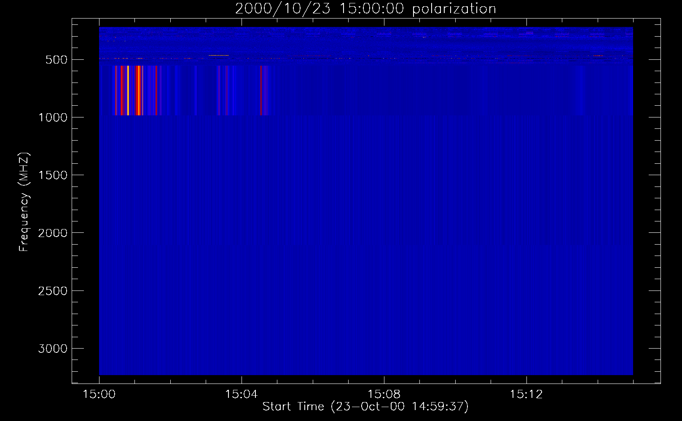Screen dimensions: 682x421
Task: Click the 3000 frequency tick label
Action: point(53,349)
